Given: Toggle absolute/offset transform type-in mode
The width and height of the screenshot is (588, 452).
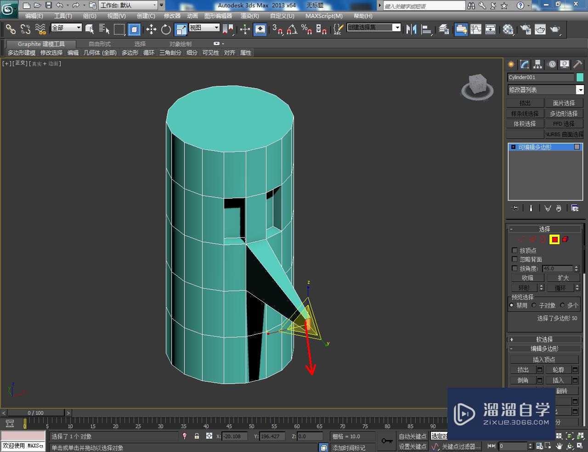Looking at the screenshot, I should point(209,436).
